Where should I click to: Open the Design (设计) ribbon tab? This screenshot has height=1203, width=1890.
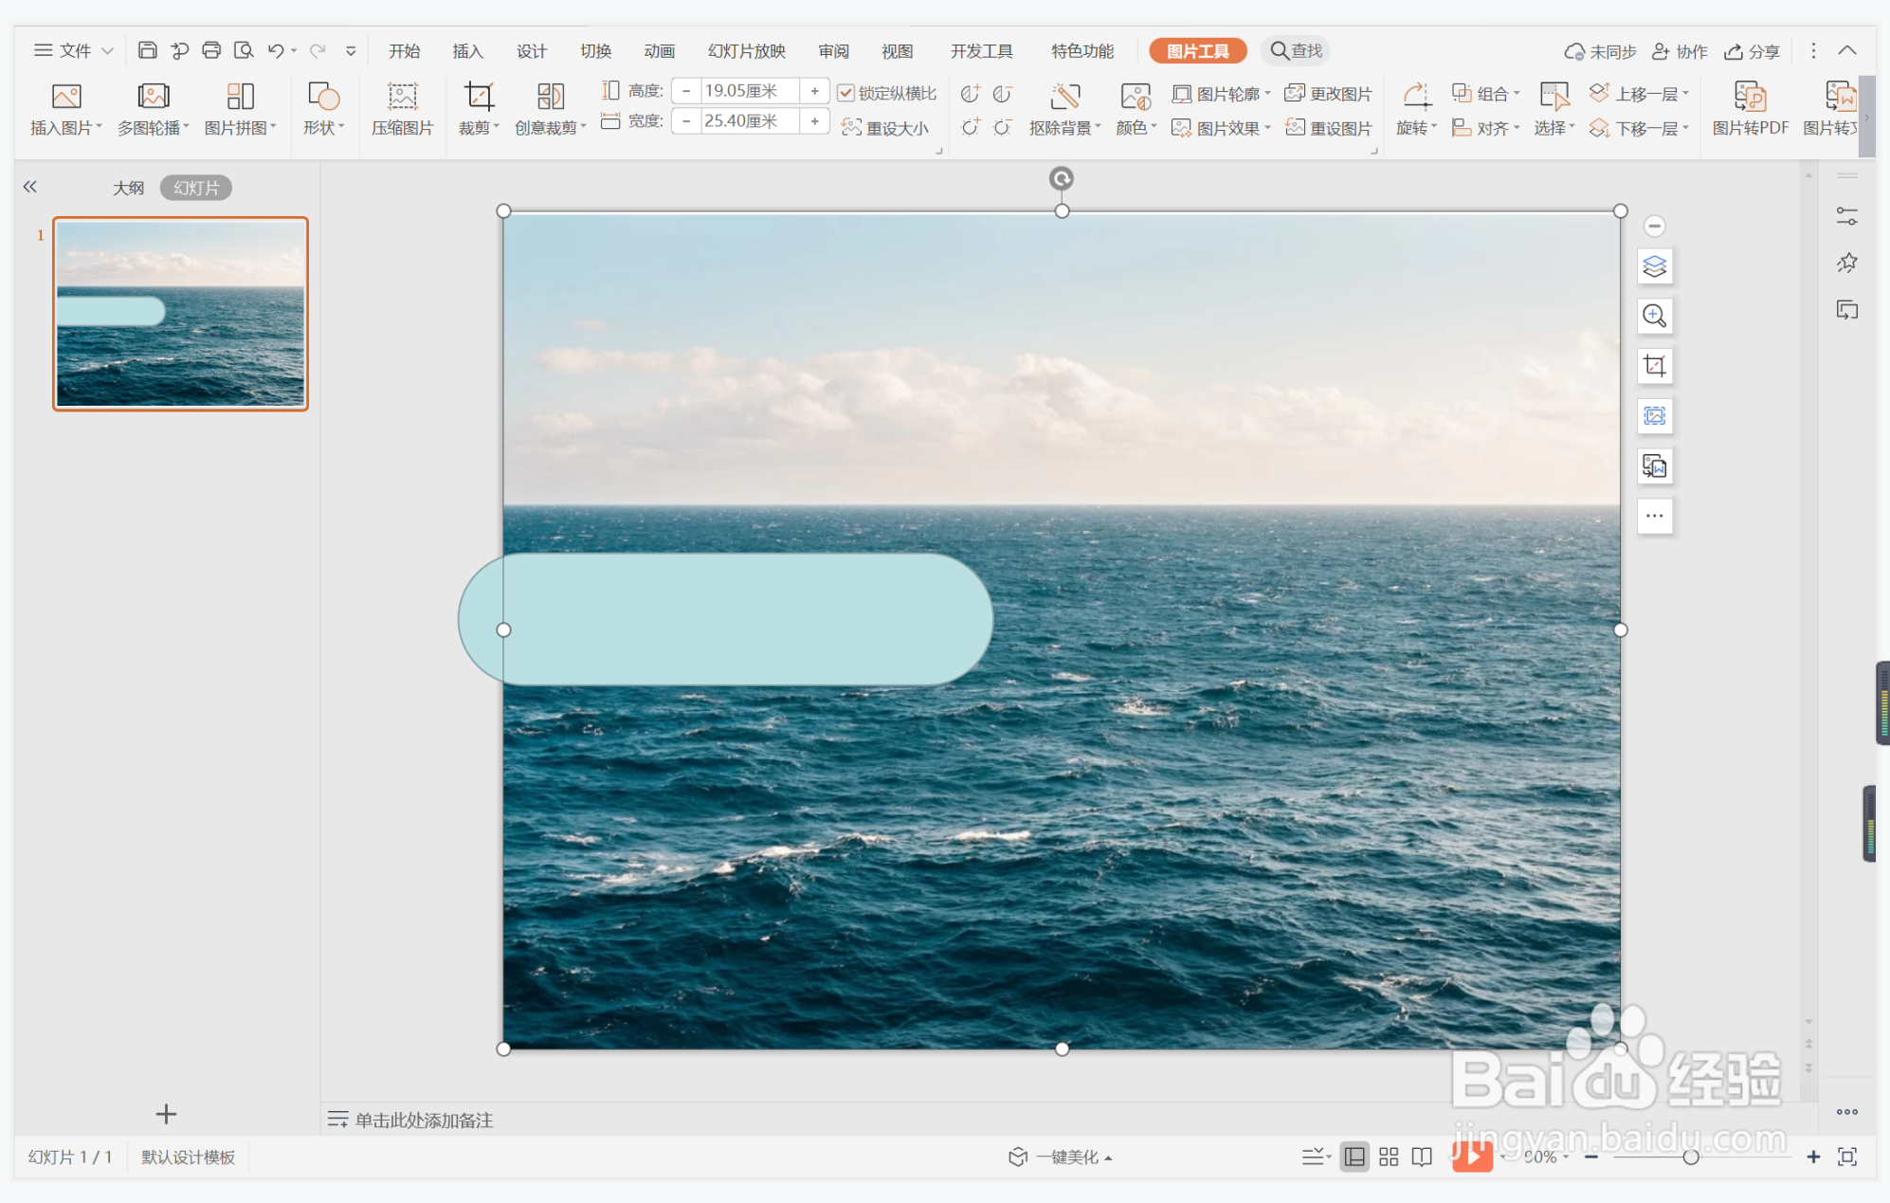coord(531,50)
